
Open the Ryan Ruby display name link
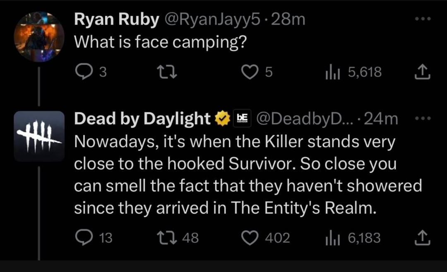click(116, 19)
